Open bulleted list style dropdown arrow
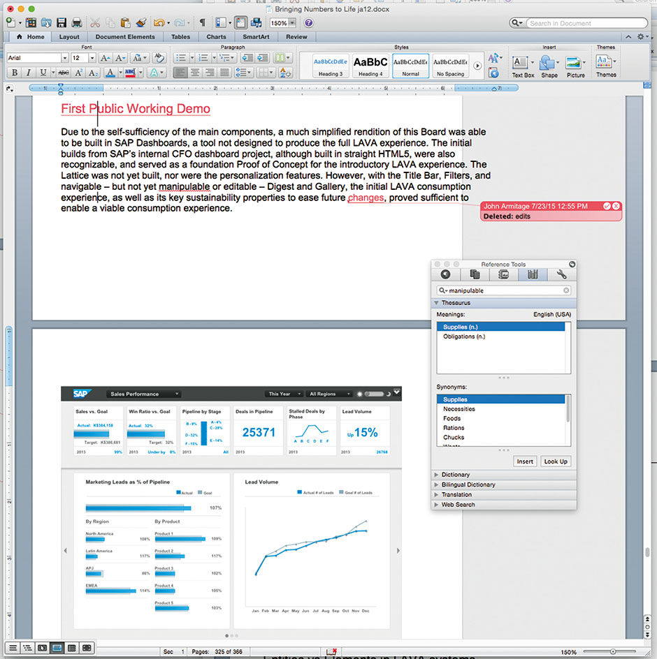This screenshot has height=659, width=657. click(192, 58)
